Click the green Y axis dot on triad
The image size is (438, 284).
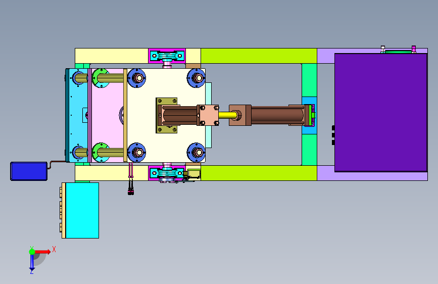(x=32, y=252)
